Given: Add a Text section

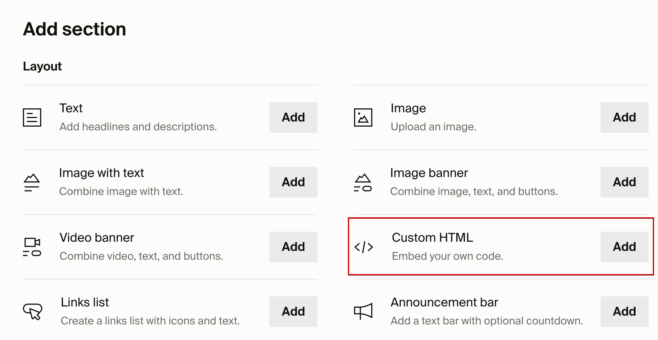Looking at the screenshot, I should 293,117.
